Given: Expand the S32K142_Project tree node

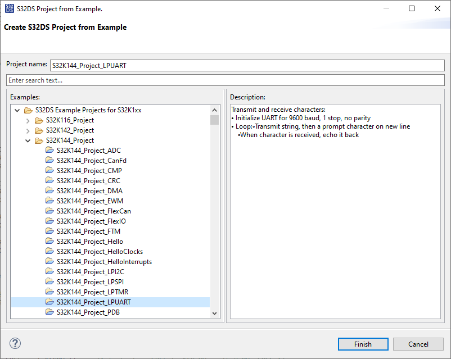Looking at the screenshot, I should [x=28, y=130].
